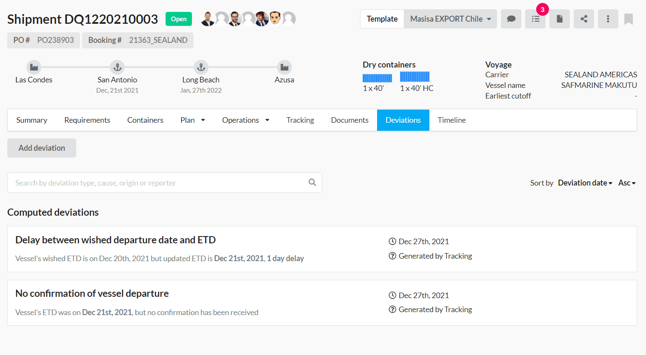The image size is (646, 355).
Task: Click clock icon on No confirmation of vessel departure card
Action: tap(392, 295)
